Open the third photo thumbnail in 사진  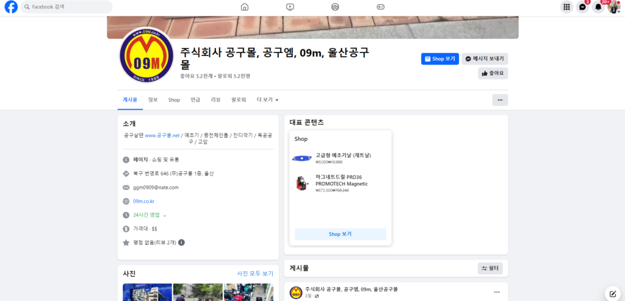(249, 292)
